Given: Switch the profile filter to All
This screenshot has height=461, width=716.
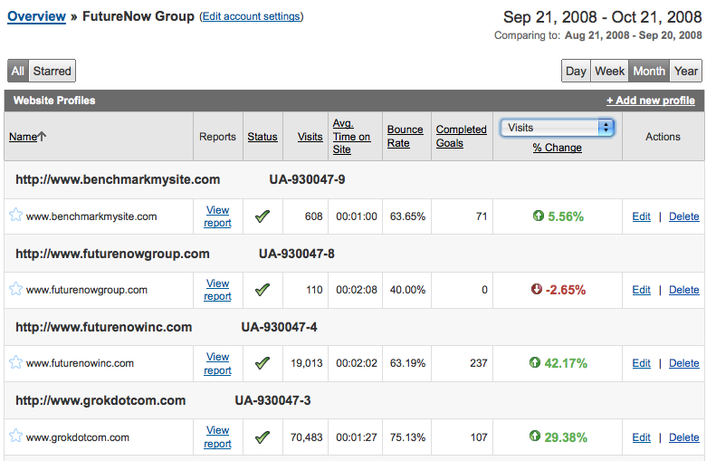Looking at the screenshot, I should (18, 71).
